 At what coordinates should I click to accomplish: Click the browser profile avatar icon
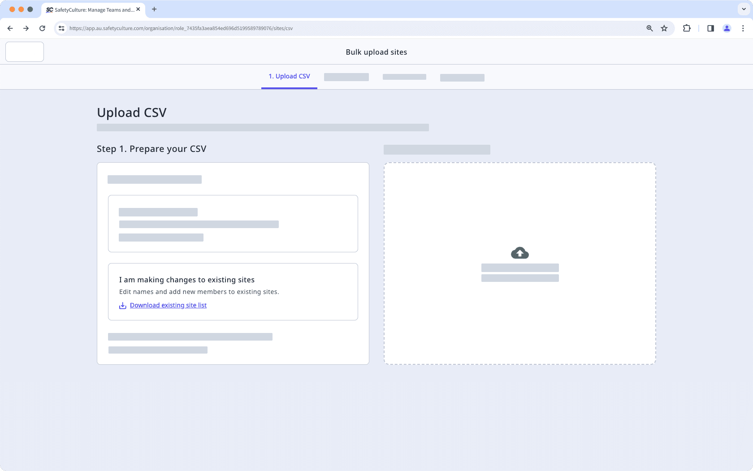click(x=727, y=28)
